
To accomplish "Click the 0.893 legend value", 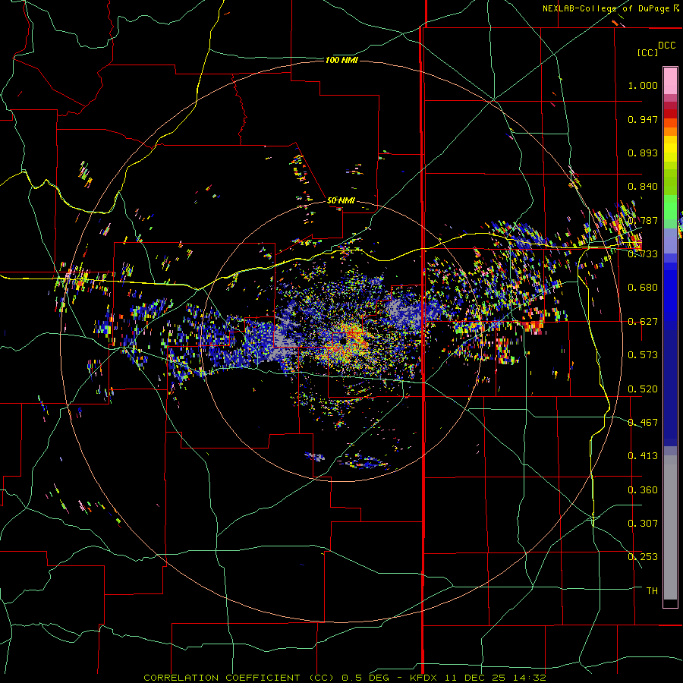I will (x=643, y=153).
